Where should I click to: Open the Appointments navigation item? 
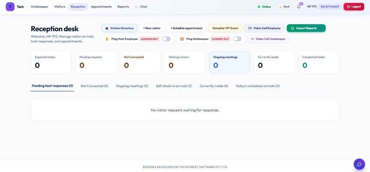point(101,7)
